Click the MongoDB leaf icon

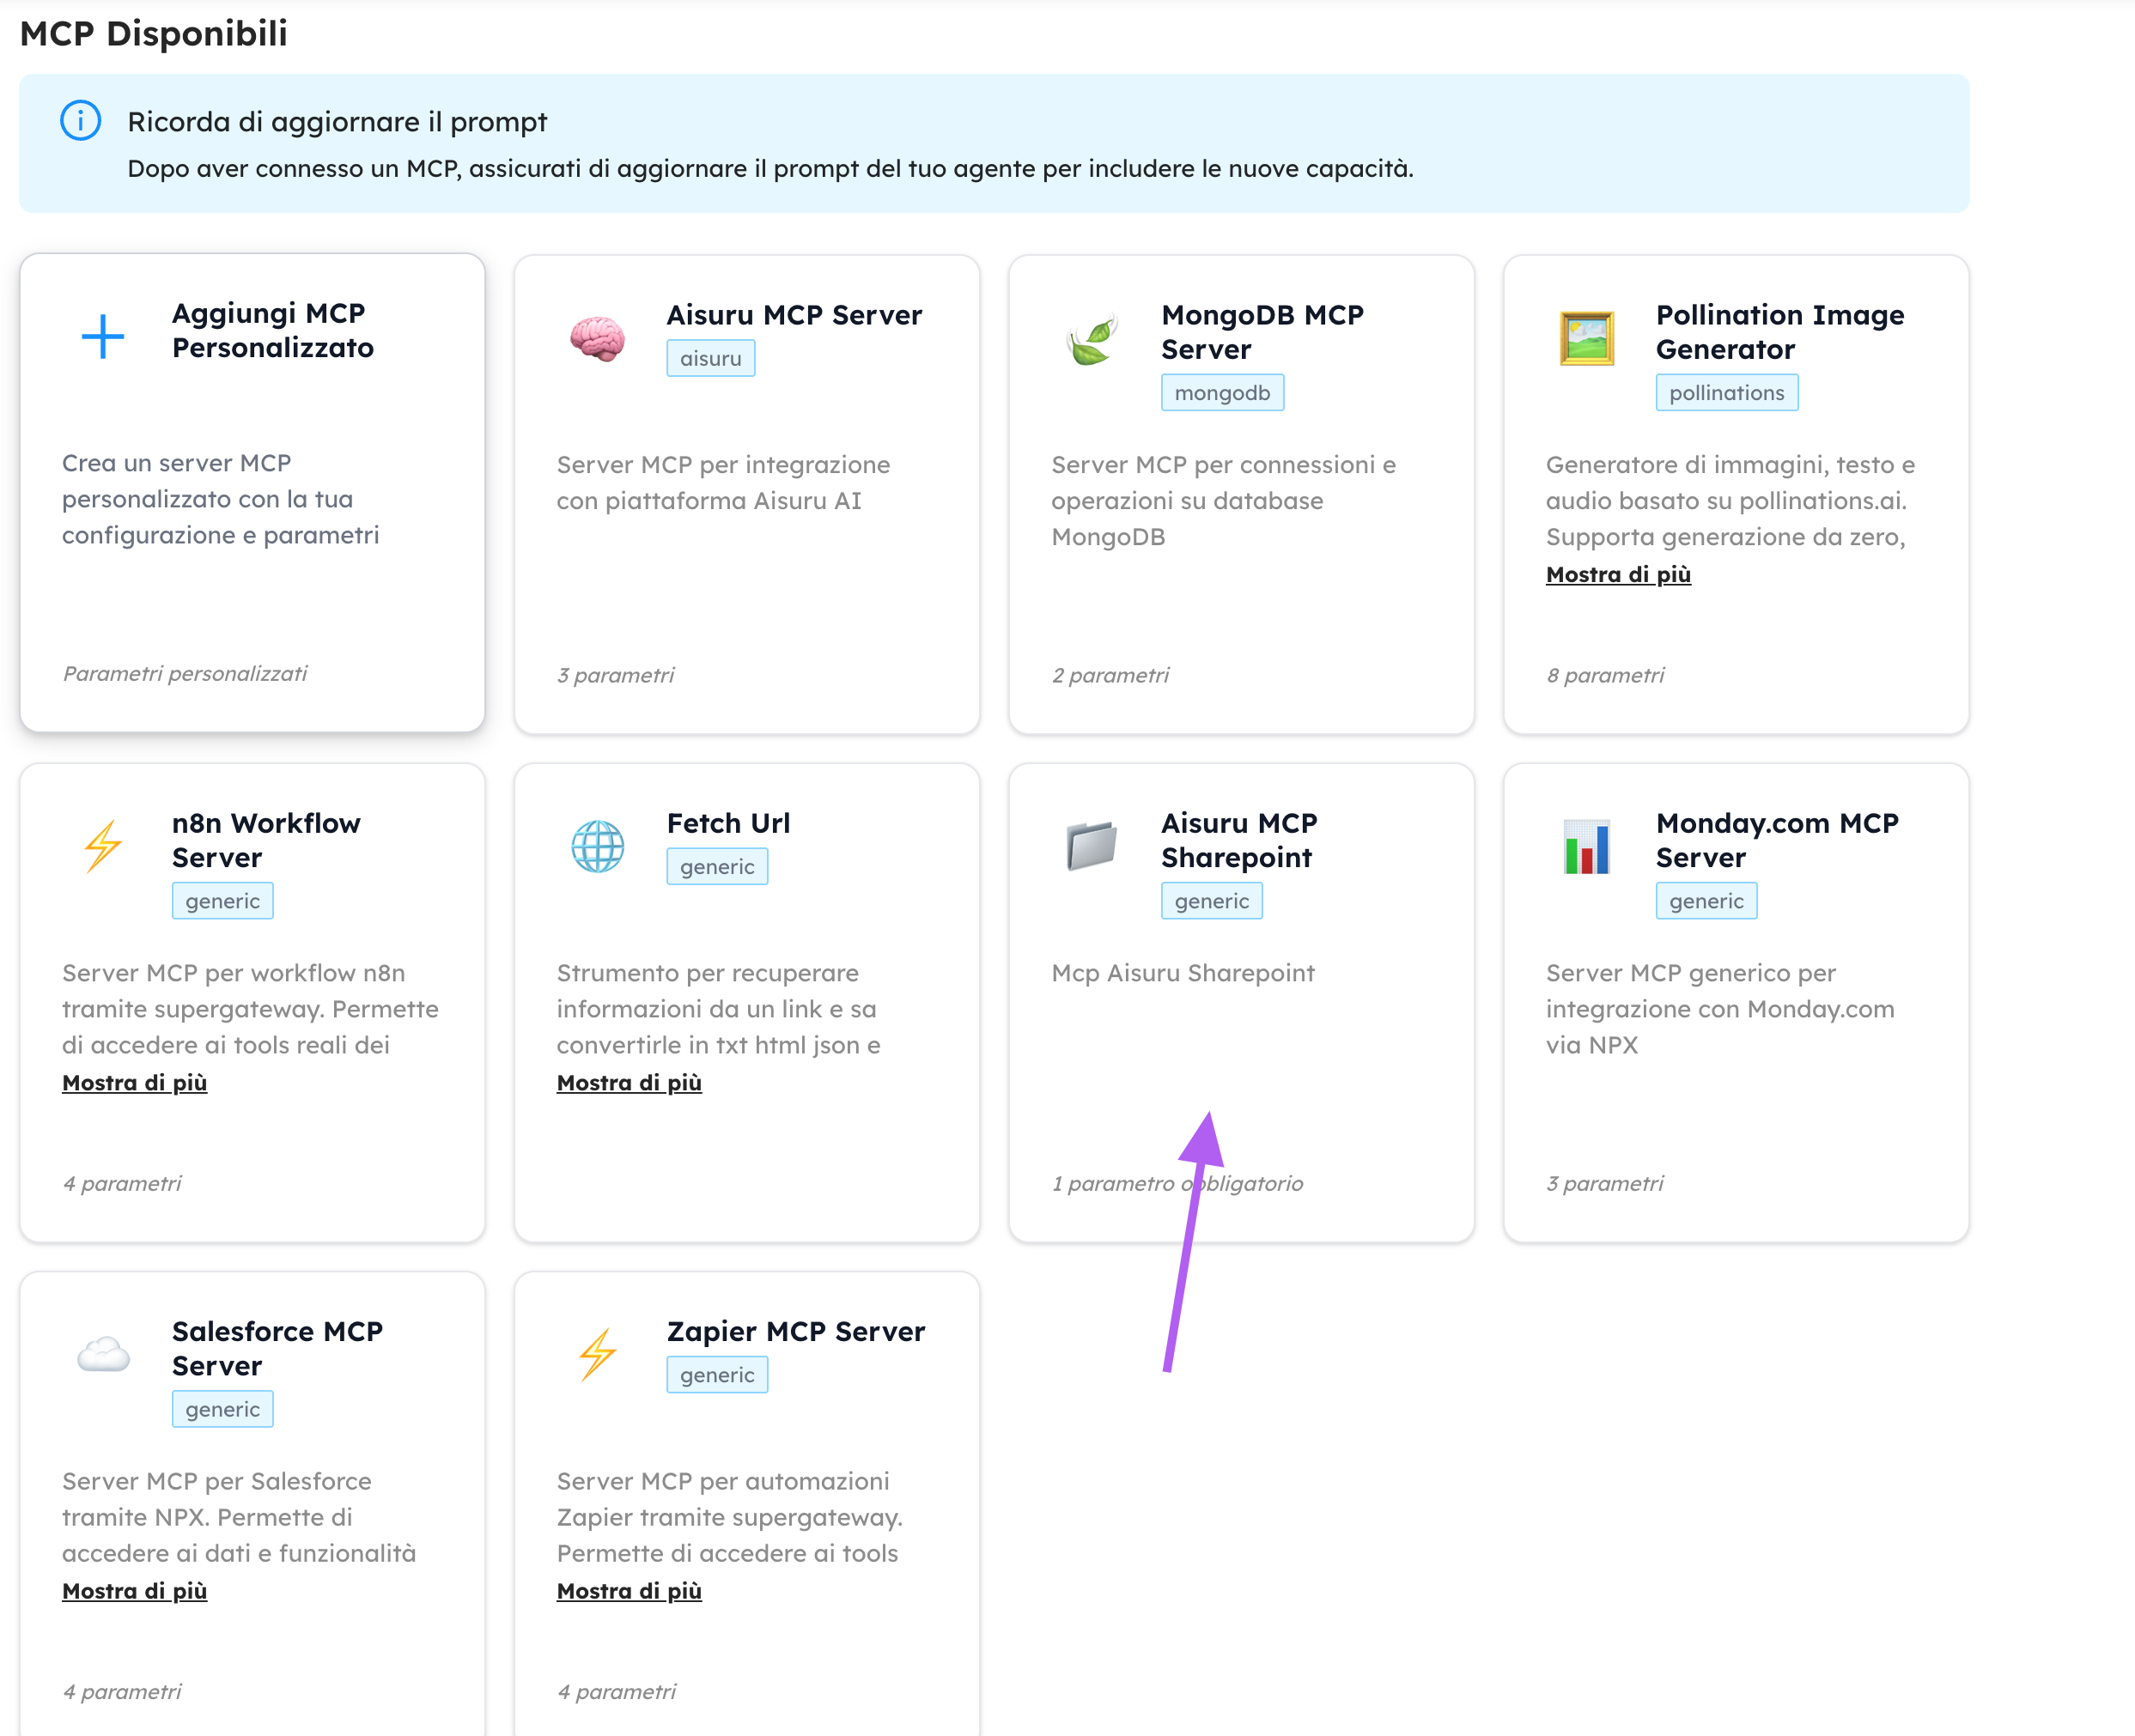[1092, 339]
